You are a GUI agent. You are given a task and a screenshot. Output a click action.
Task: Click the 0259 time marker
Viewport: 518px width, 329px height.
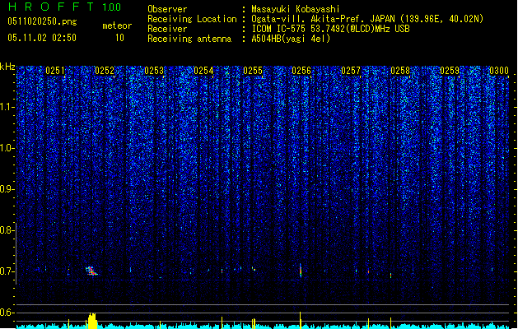[450, 71]
